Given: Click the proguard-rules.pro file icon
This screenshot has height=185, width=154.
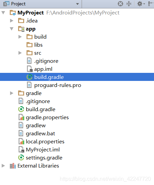Looking at the screenshot, I should pyautogui.click(x=29, y=85).
